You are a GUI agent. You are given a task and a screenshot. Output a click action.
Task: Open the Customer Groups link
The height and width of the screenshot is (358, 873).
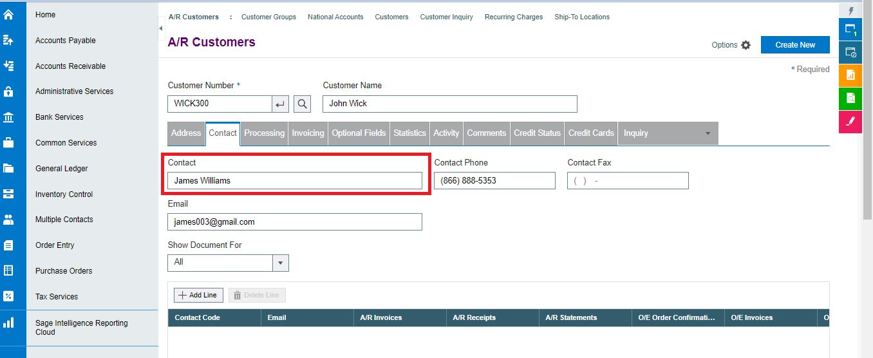click(268, 17)
